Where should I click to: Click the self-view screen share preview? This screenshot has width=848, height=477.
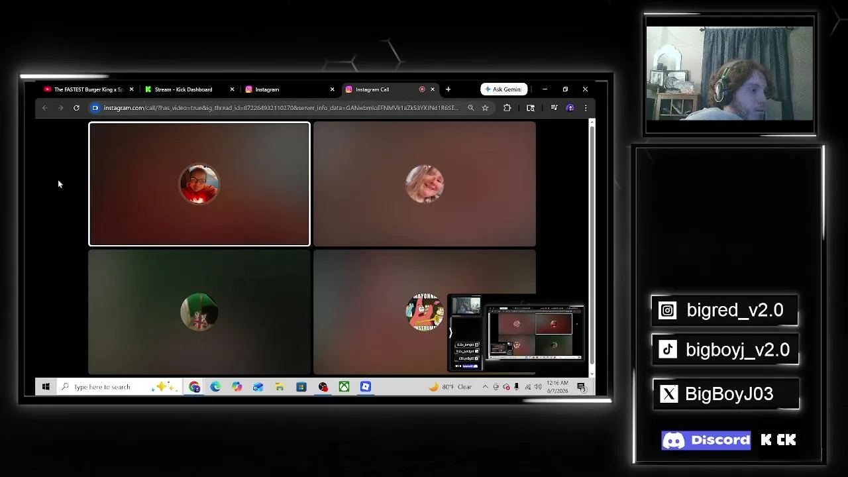click(517, 333)
